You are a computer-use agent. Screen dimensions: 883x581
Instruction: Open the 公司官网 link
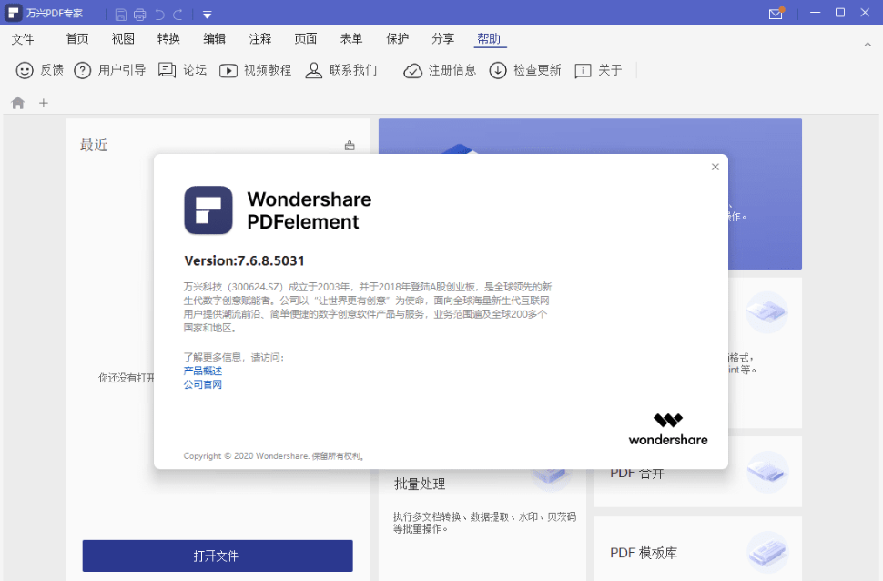tap(203, 384)
